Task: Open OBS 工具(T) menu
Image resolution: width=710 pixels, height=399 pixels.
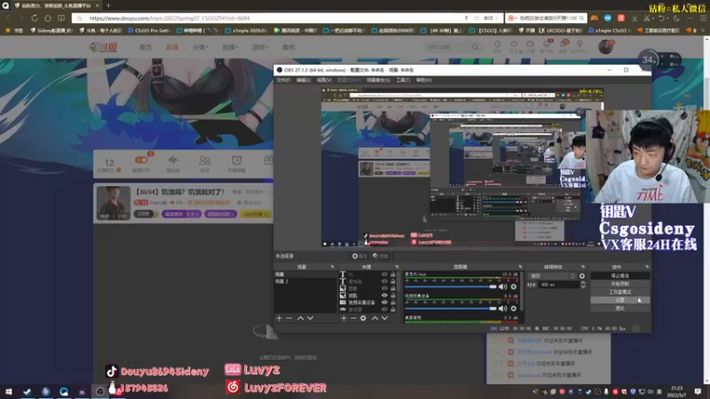Action: (x=403, y=80)
